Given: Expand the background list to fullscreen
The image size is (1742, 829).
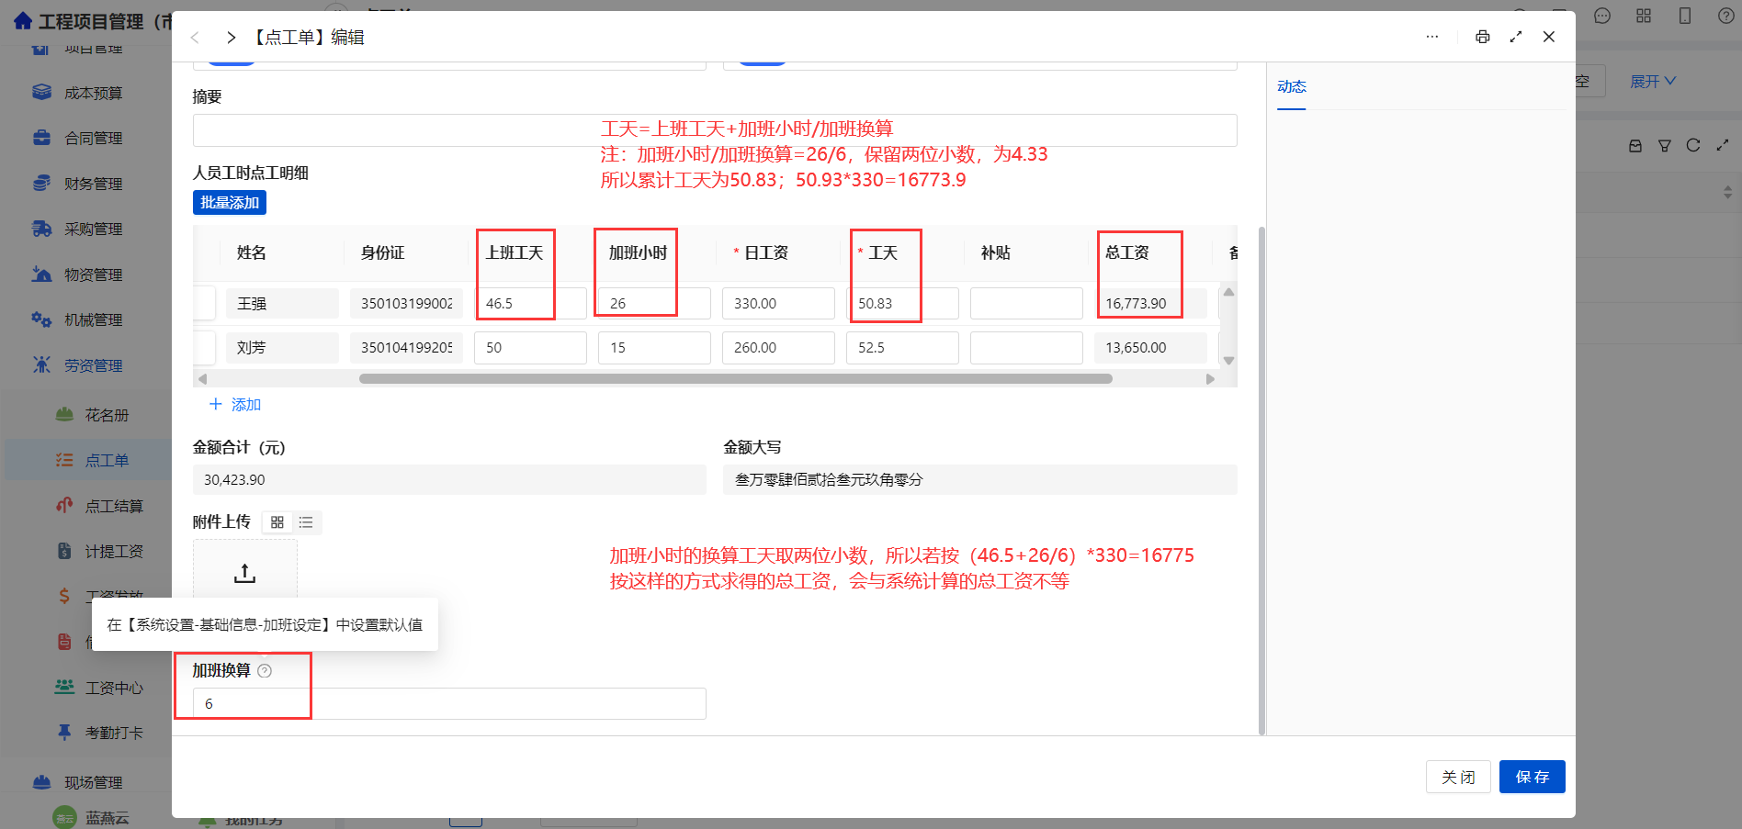Looking at the screenshot, I should tap(1723, 145).
